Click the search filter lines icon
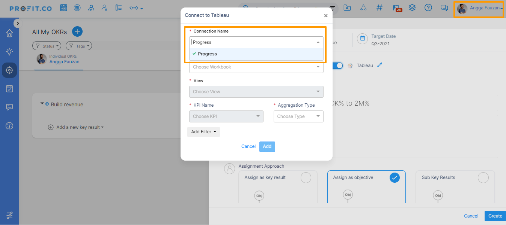 332,8
